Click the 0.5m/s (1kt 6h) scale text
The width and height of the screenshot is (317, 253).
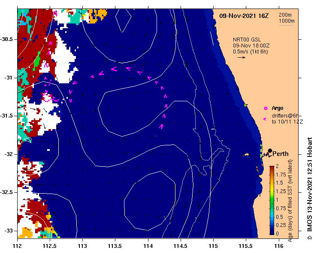[x=250, y=52]
